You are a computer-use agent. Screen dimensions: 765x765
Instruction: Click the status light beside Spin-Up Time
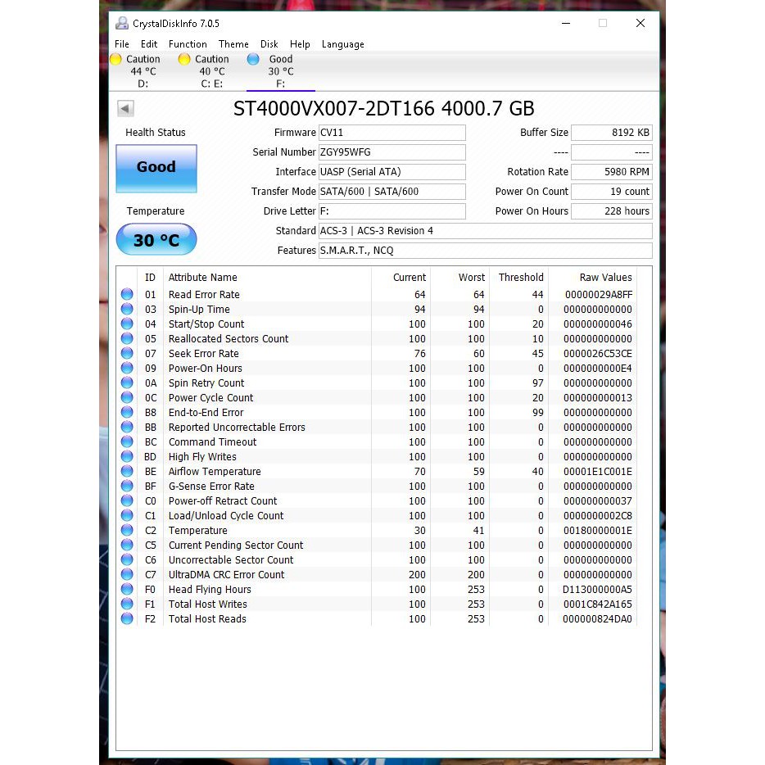pos(127,309)
